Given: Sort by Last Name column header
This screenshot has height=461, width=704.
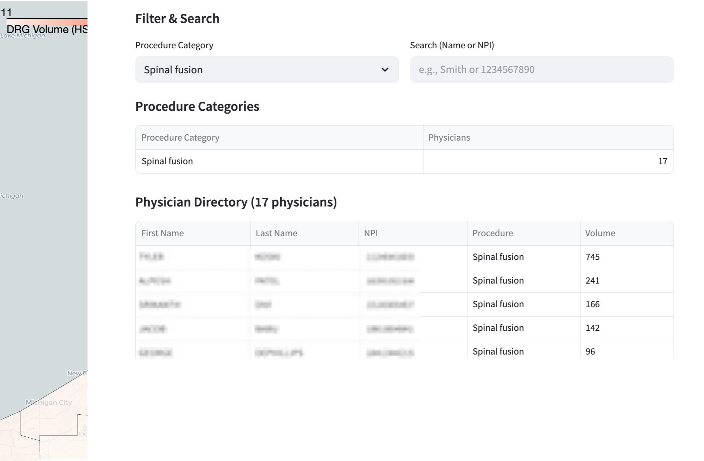Looking at the screenshot, I should pyautogui.click(x=276, y=233).
